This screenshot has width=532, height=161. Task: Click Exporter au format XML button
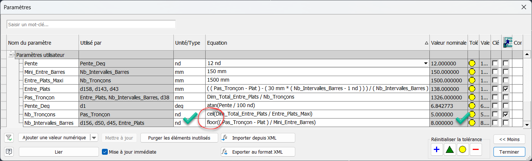click(x=258, y=152)
